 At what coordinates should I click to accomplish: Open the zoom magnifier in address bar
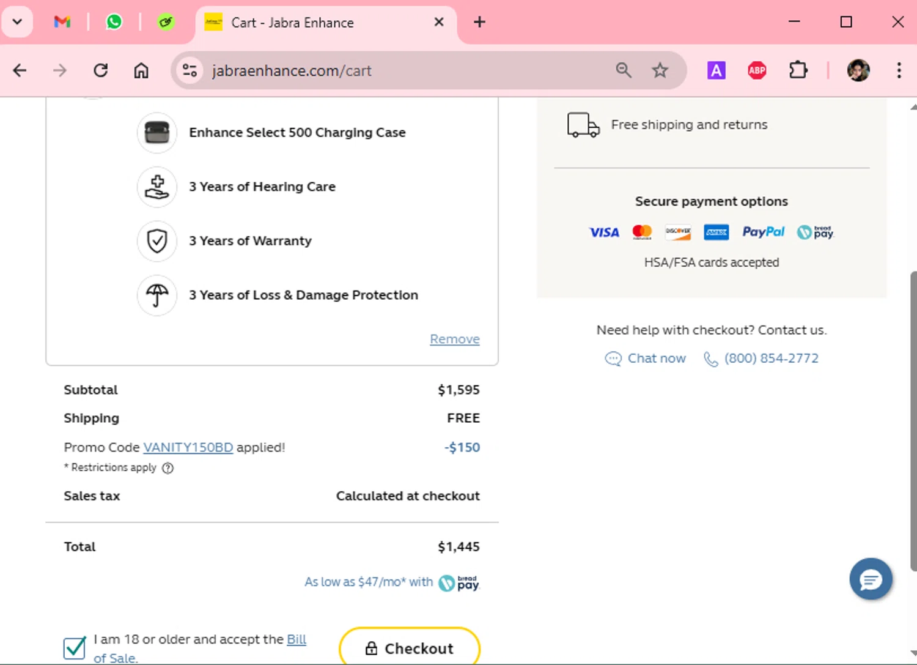pyautogui.click(x=624, y=70)
